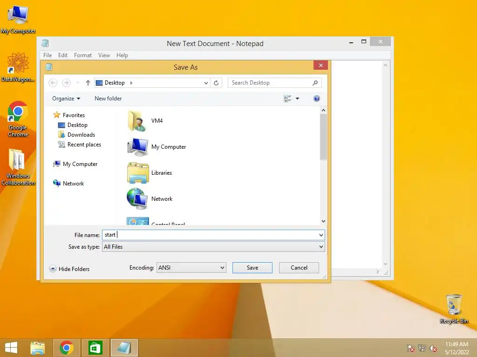
Task: Open Google Chrome desktop shortcut
Action: [18, 119]
